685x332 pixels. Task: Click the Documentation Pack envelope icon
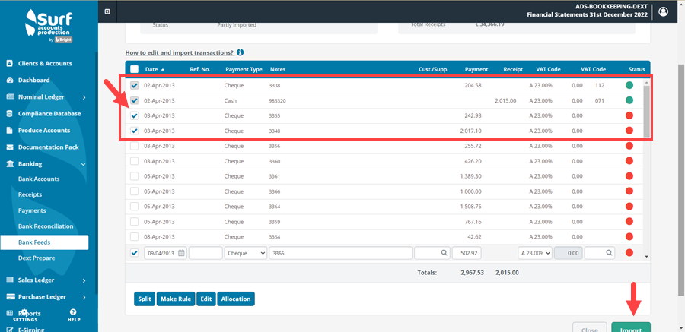pos(10,147)
